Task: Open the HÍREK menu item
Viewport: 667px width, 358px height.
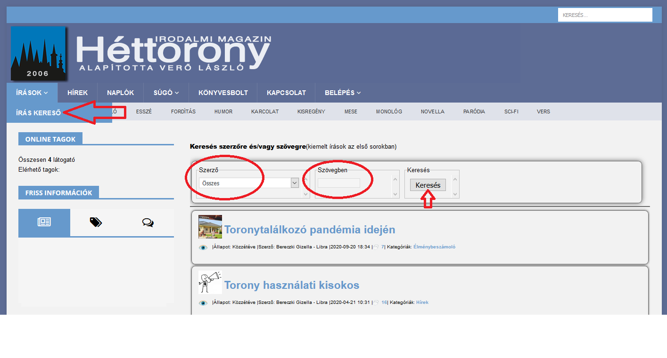Action: tap(77, 93)
